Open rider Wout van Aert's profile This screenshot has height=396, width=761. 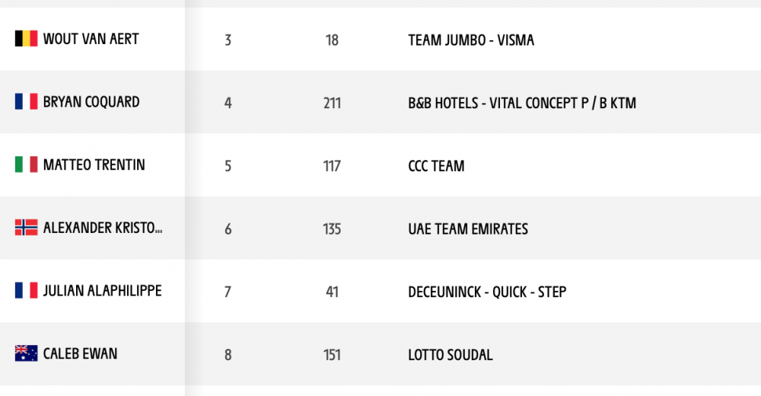pyautogui.click(x=91, y=39)
